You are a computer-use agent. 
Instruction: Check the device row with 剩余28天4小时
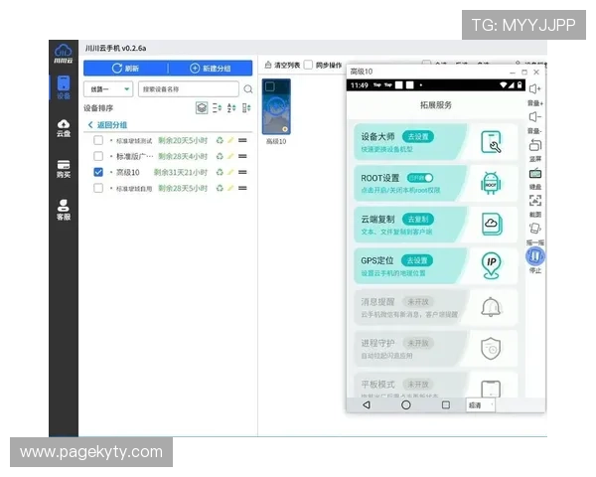[x=98, y=156]
